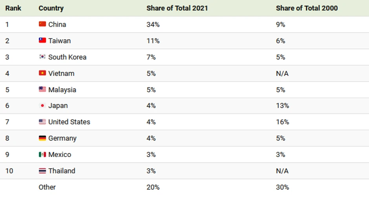Viewport: 369px width, 197px height.
Task: Sort by Share of Total 2000 header
Action: click(307, 8)
